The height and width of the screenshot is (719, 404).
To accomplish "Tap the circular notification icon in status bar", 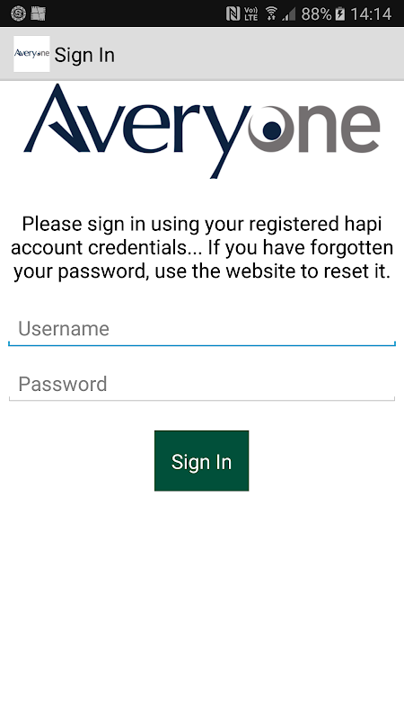I will (18, 13).
